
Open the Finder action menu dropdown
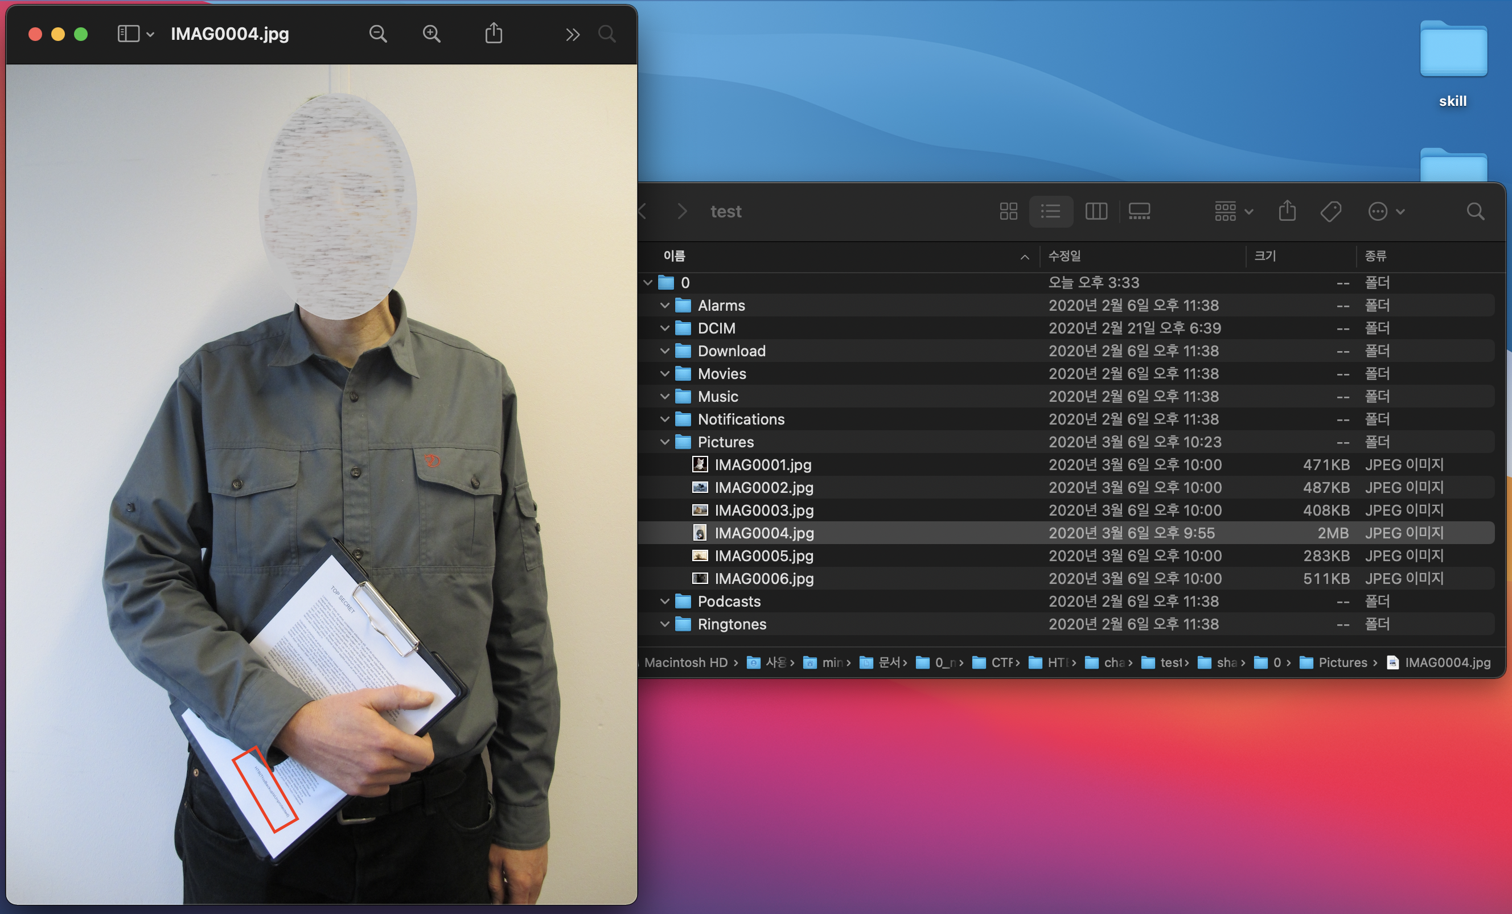tap(1386, 212)
